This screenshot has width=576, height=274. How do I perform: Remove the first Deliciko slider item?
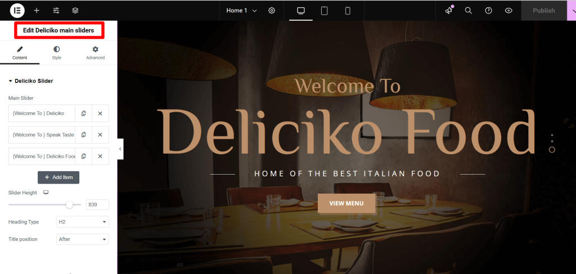[100, 113]
